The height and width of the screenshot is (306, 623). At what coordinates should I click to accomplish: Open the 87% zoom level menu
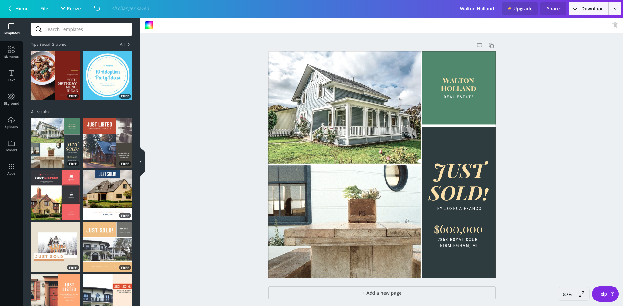[x=568, y=294]
